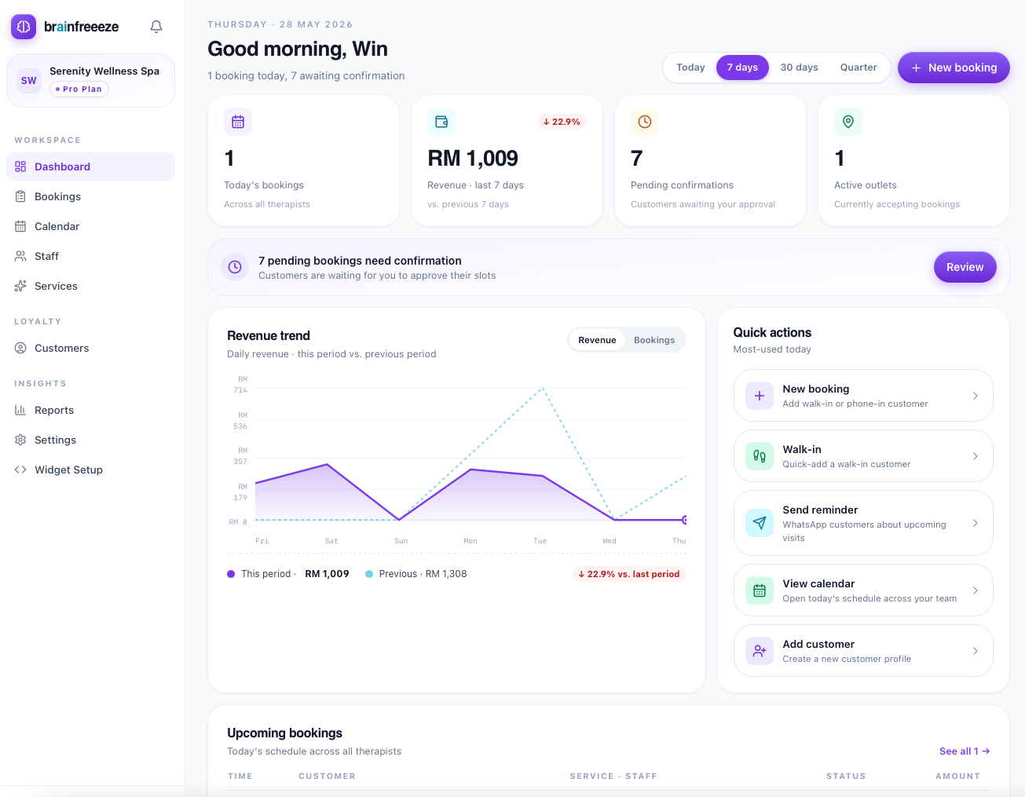Image resolution: width=1025 pixels, height=797 pixels.
Task: Click the Active outlets location pin icon
Action: pos(848,122)
